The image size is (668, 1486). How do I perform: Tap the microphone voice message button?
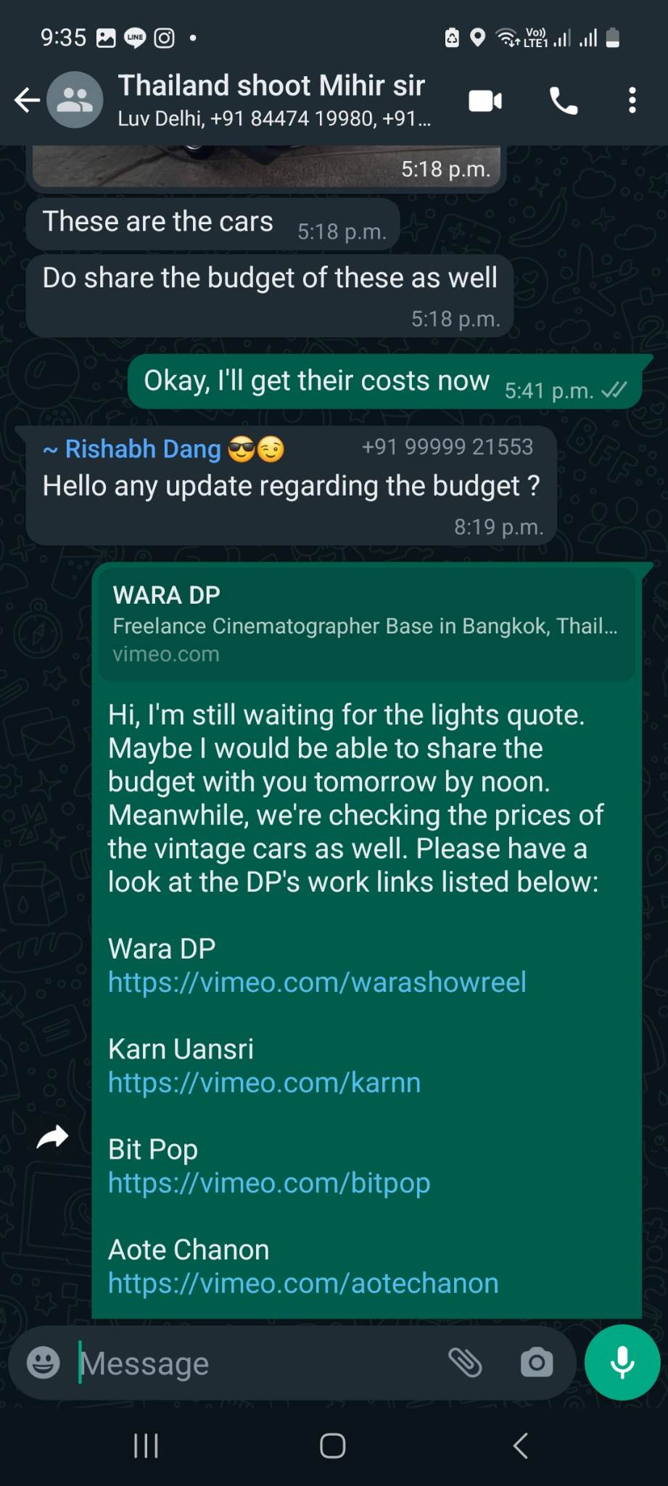pyautogui.click(x=622, y=1362)
